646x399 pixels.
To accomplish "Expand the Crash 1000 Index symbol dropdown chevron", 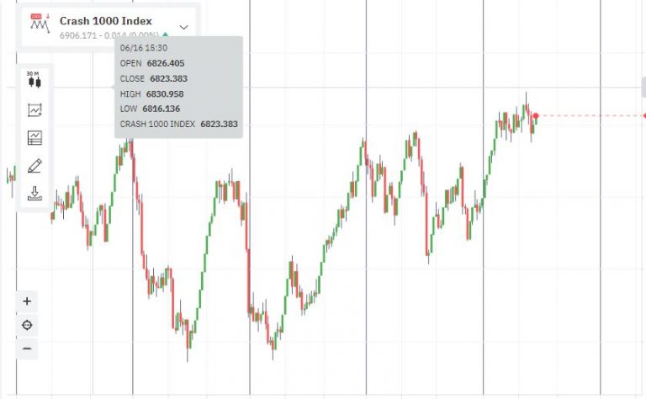I will [x=184, y=27].
